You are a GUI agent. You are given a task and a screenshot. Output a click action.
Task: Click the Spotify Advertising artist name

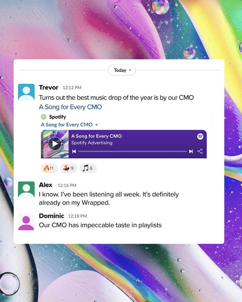point(92,143)
